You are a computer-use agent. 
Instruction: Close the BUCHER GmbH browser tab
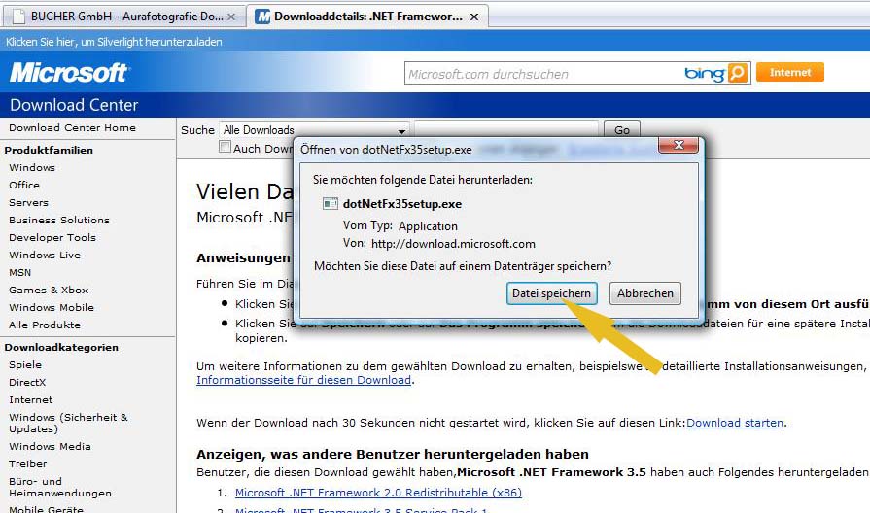tap(231, 17)
